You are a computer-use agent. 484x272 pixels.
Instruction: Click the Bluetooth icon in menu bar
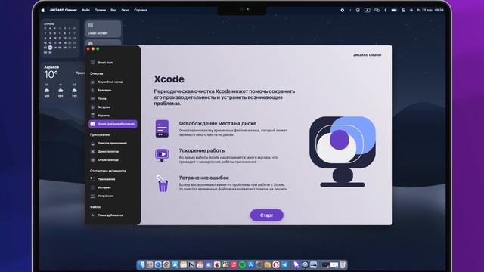pos(385,10)
